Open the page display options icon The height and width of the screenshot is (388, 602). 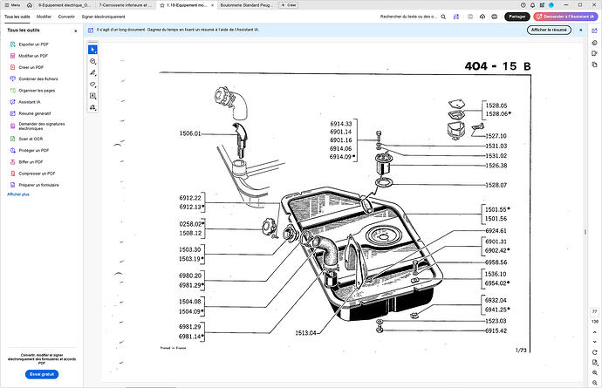click(595, 363)
